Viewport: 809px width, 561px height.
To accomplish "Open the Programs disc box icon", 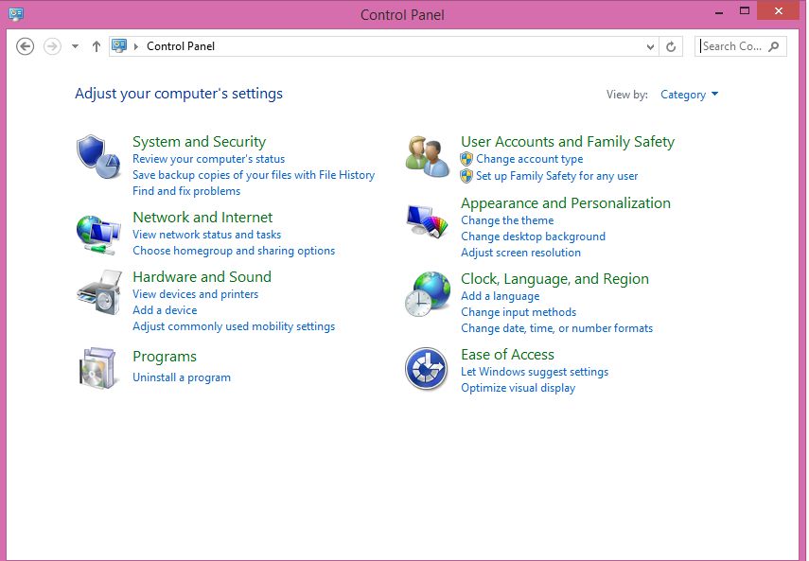I will tap(97, 368).
